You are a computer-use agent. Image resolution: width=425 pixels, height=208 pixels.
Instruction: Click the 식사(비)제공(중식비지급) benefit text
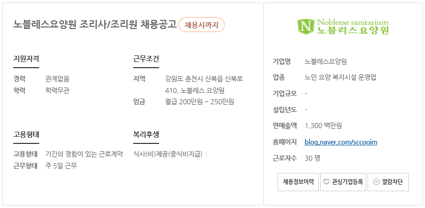coord(168,154)
